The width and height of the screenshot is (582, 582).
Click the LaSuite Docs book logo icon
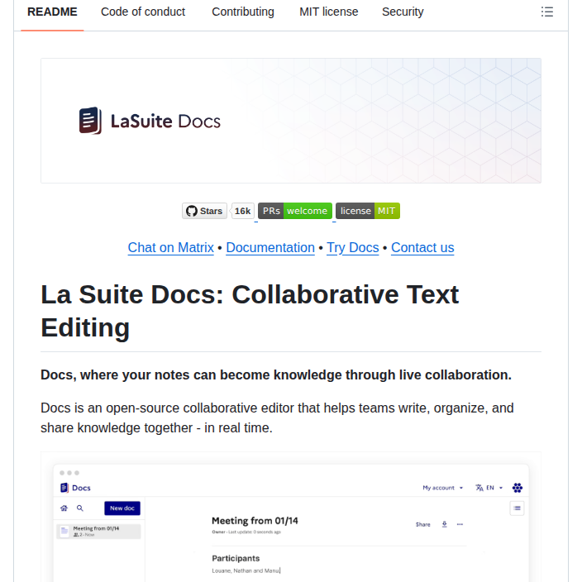[x=90, y=121]
